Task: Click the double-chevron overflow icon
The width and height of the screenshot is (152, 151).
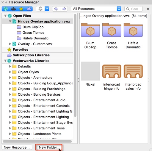Action: point(148,9)
